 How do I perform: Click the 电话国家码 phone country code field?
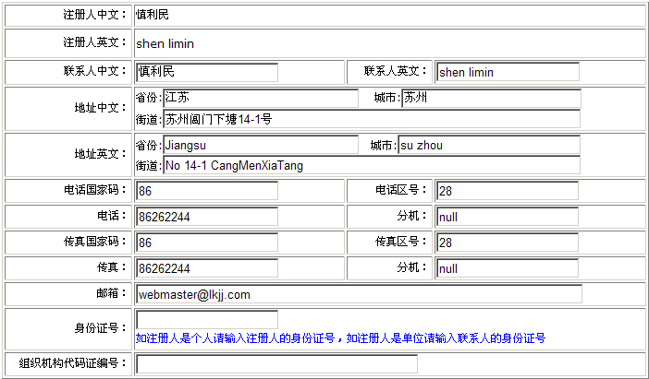coord(206,191)
